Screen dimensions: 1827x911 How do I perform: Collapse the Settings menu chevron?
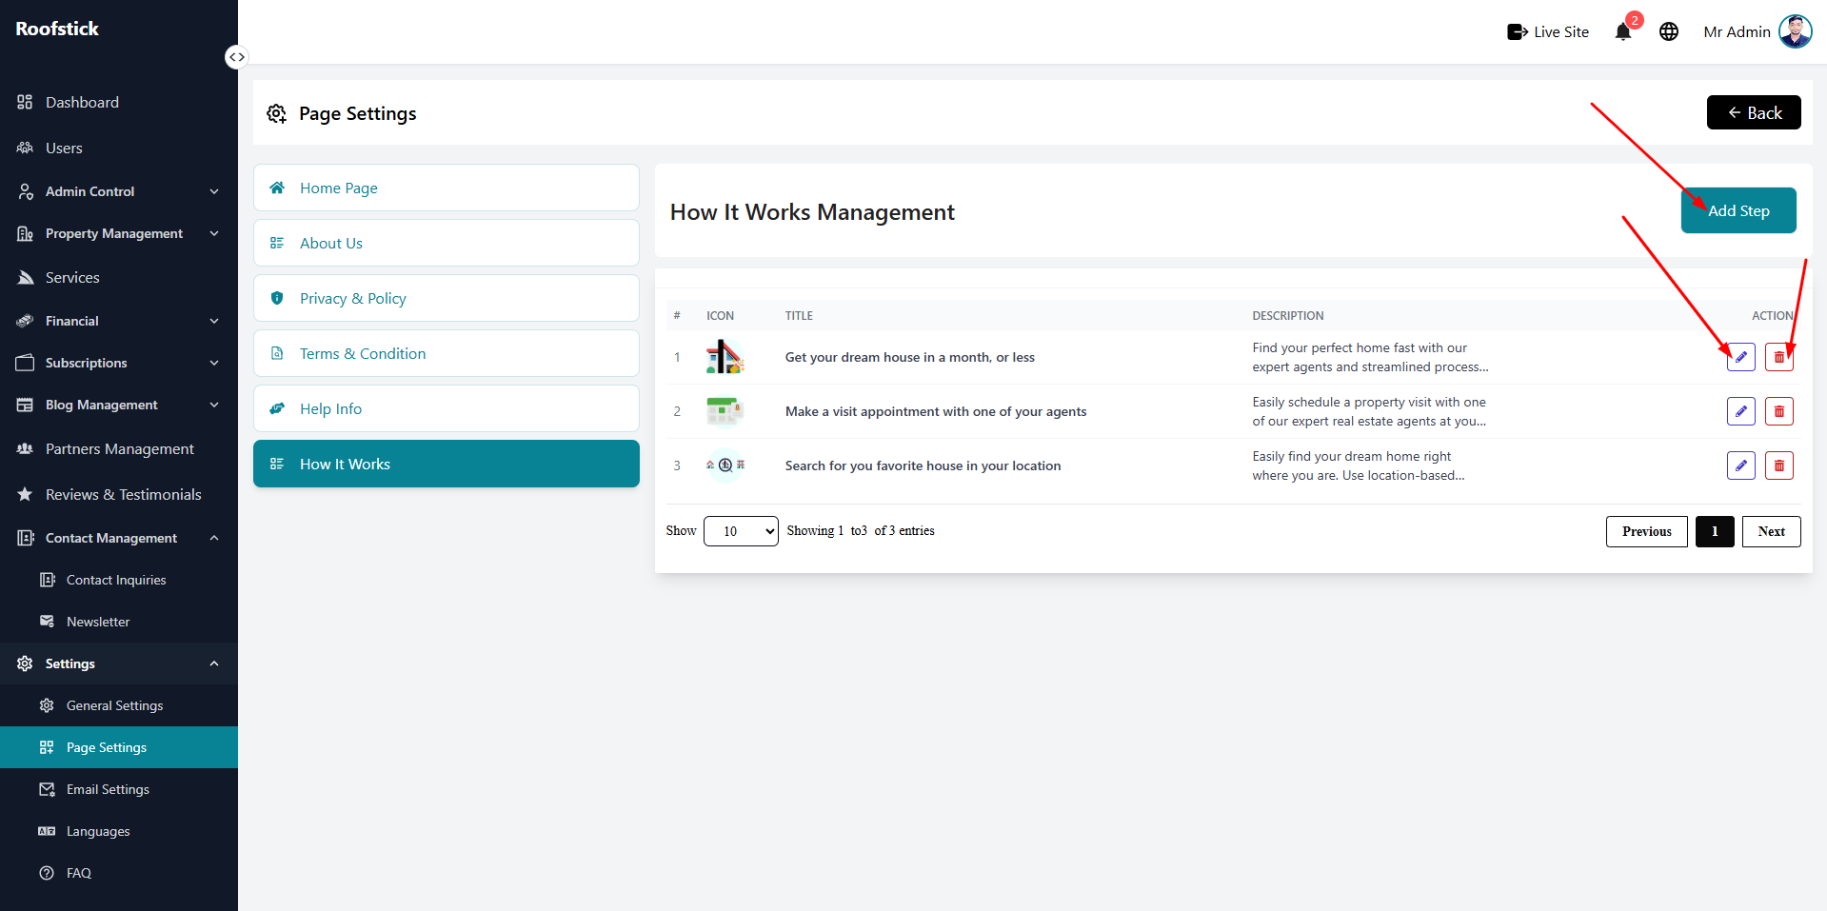214,663
